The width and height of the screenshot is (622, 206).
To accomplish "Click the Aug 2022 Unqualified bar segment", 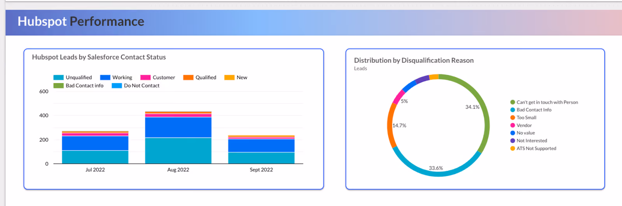I will (x=178, y=150).
